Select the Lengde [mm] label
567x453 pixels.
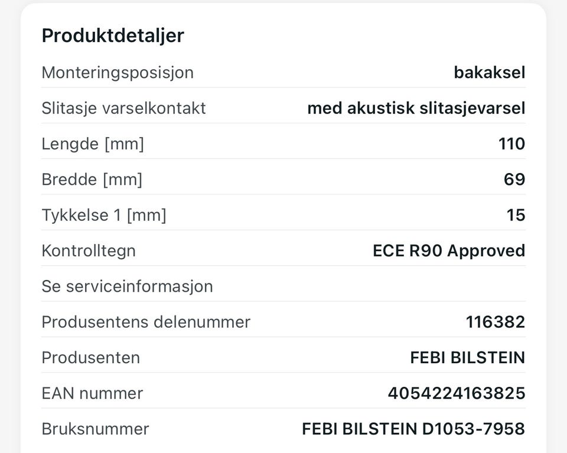(93, 144)
